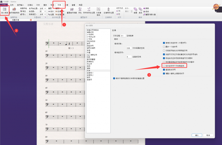Toggle 垂挂标点符号 checkbox
Image resolution: width=222 pixels, height=145 pixels.
[164, 70]
